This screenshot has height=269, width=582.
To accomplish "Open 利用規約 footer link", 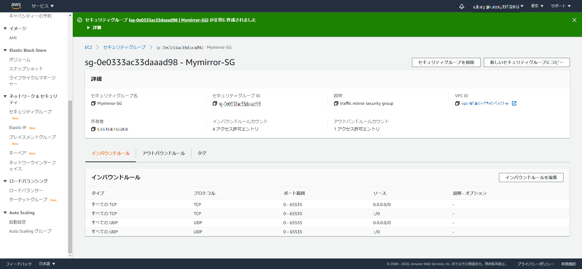I will click(569, 264).
